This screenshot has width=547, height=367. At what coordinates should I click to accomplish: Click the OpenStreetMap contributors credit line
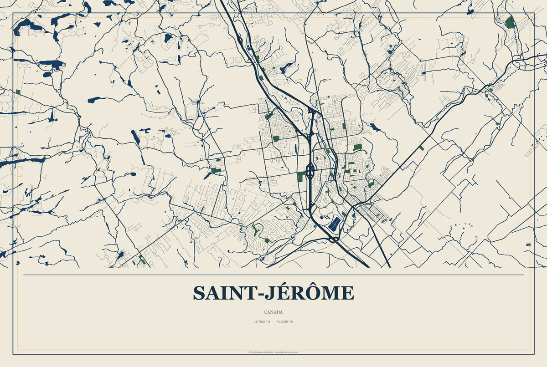click(x=273, y=352)
